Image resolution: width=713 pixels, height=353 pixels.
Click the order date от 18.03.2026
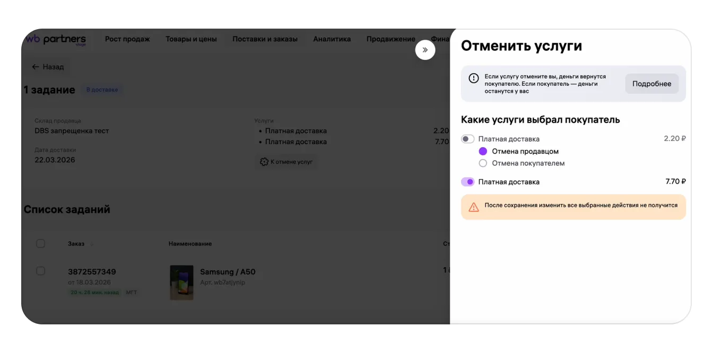(89, 283)
